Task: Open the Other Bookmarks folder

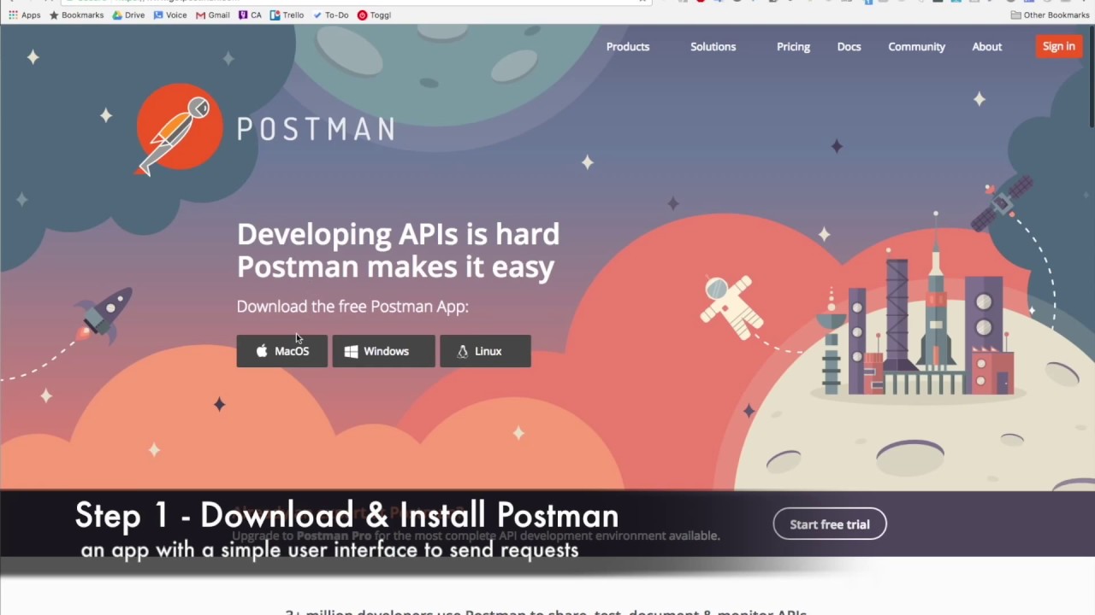Action: point(1050,15)
